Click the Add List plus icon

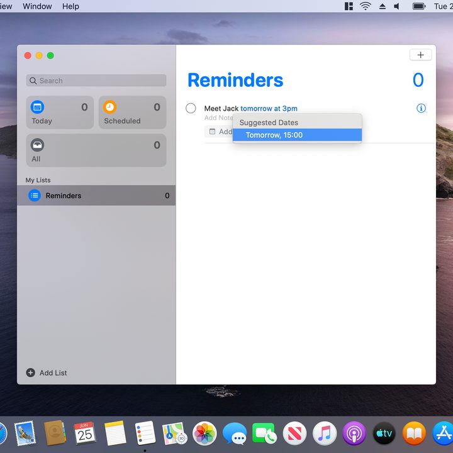pyautogui.click(x=31, y=372)
